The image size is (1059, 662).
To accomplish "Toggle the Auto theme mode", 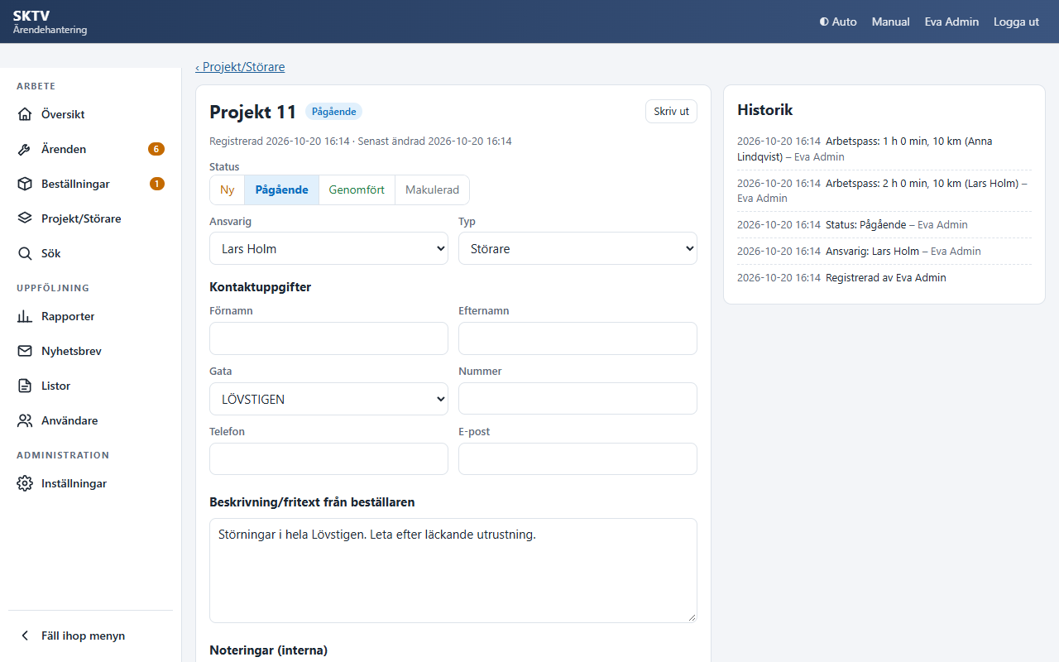I will coord(838,22).
